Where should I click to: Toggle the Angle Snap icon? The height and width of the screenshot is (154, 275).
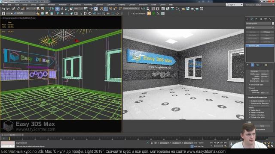(106, 9)
